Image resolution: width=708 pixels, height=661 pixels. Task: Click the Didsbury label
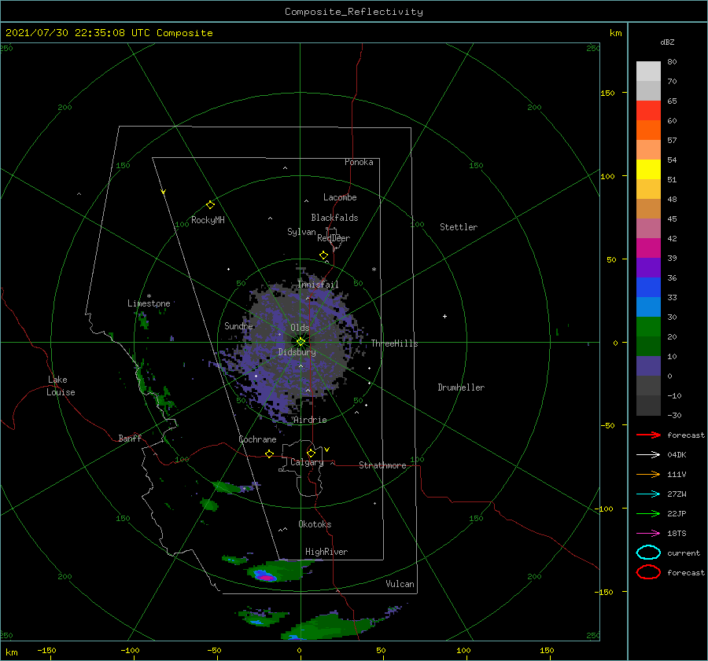coord(297,352)
